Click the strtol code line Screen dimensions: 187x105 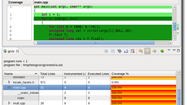(x=103, y=31)
